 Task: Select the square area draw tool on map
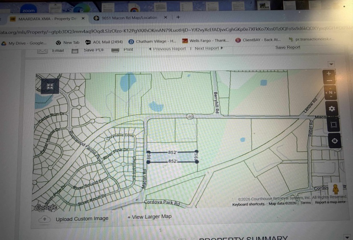[334, 125]
